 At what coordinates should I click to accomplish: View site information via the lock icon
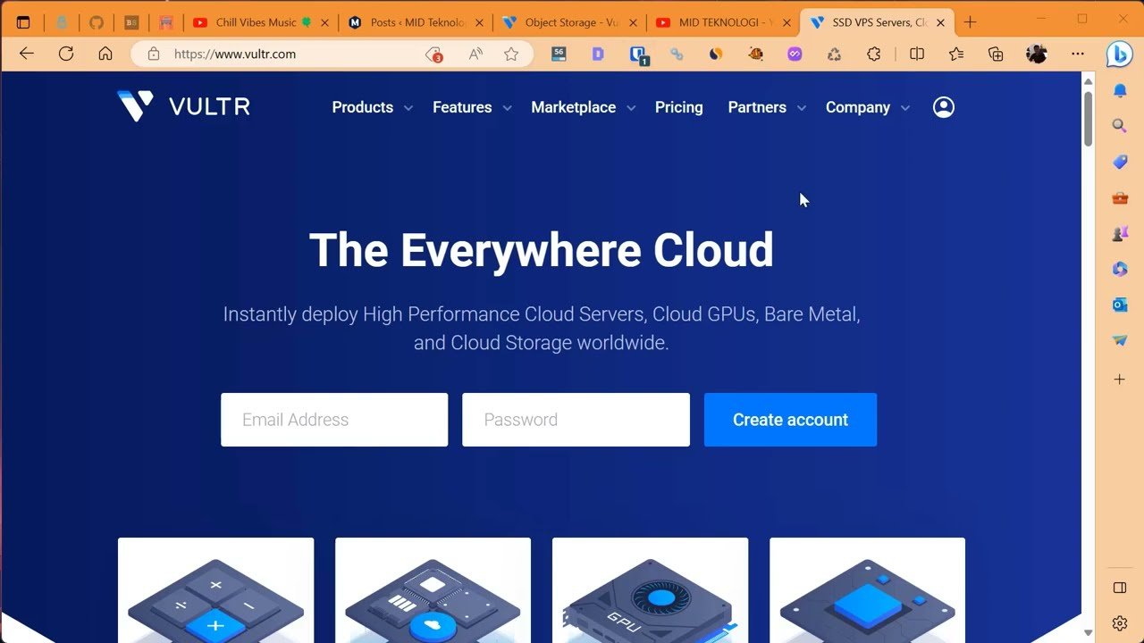point(154,54)
